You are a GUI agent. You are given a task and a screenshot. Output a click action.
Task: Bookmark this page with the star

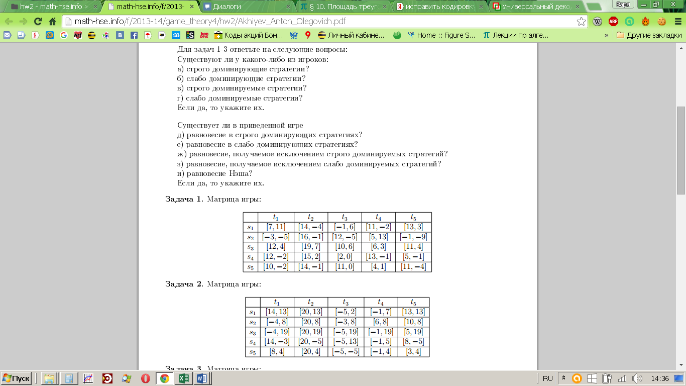click(581, 22)
